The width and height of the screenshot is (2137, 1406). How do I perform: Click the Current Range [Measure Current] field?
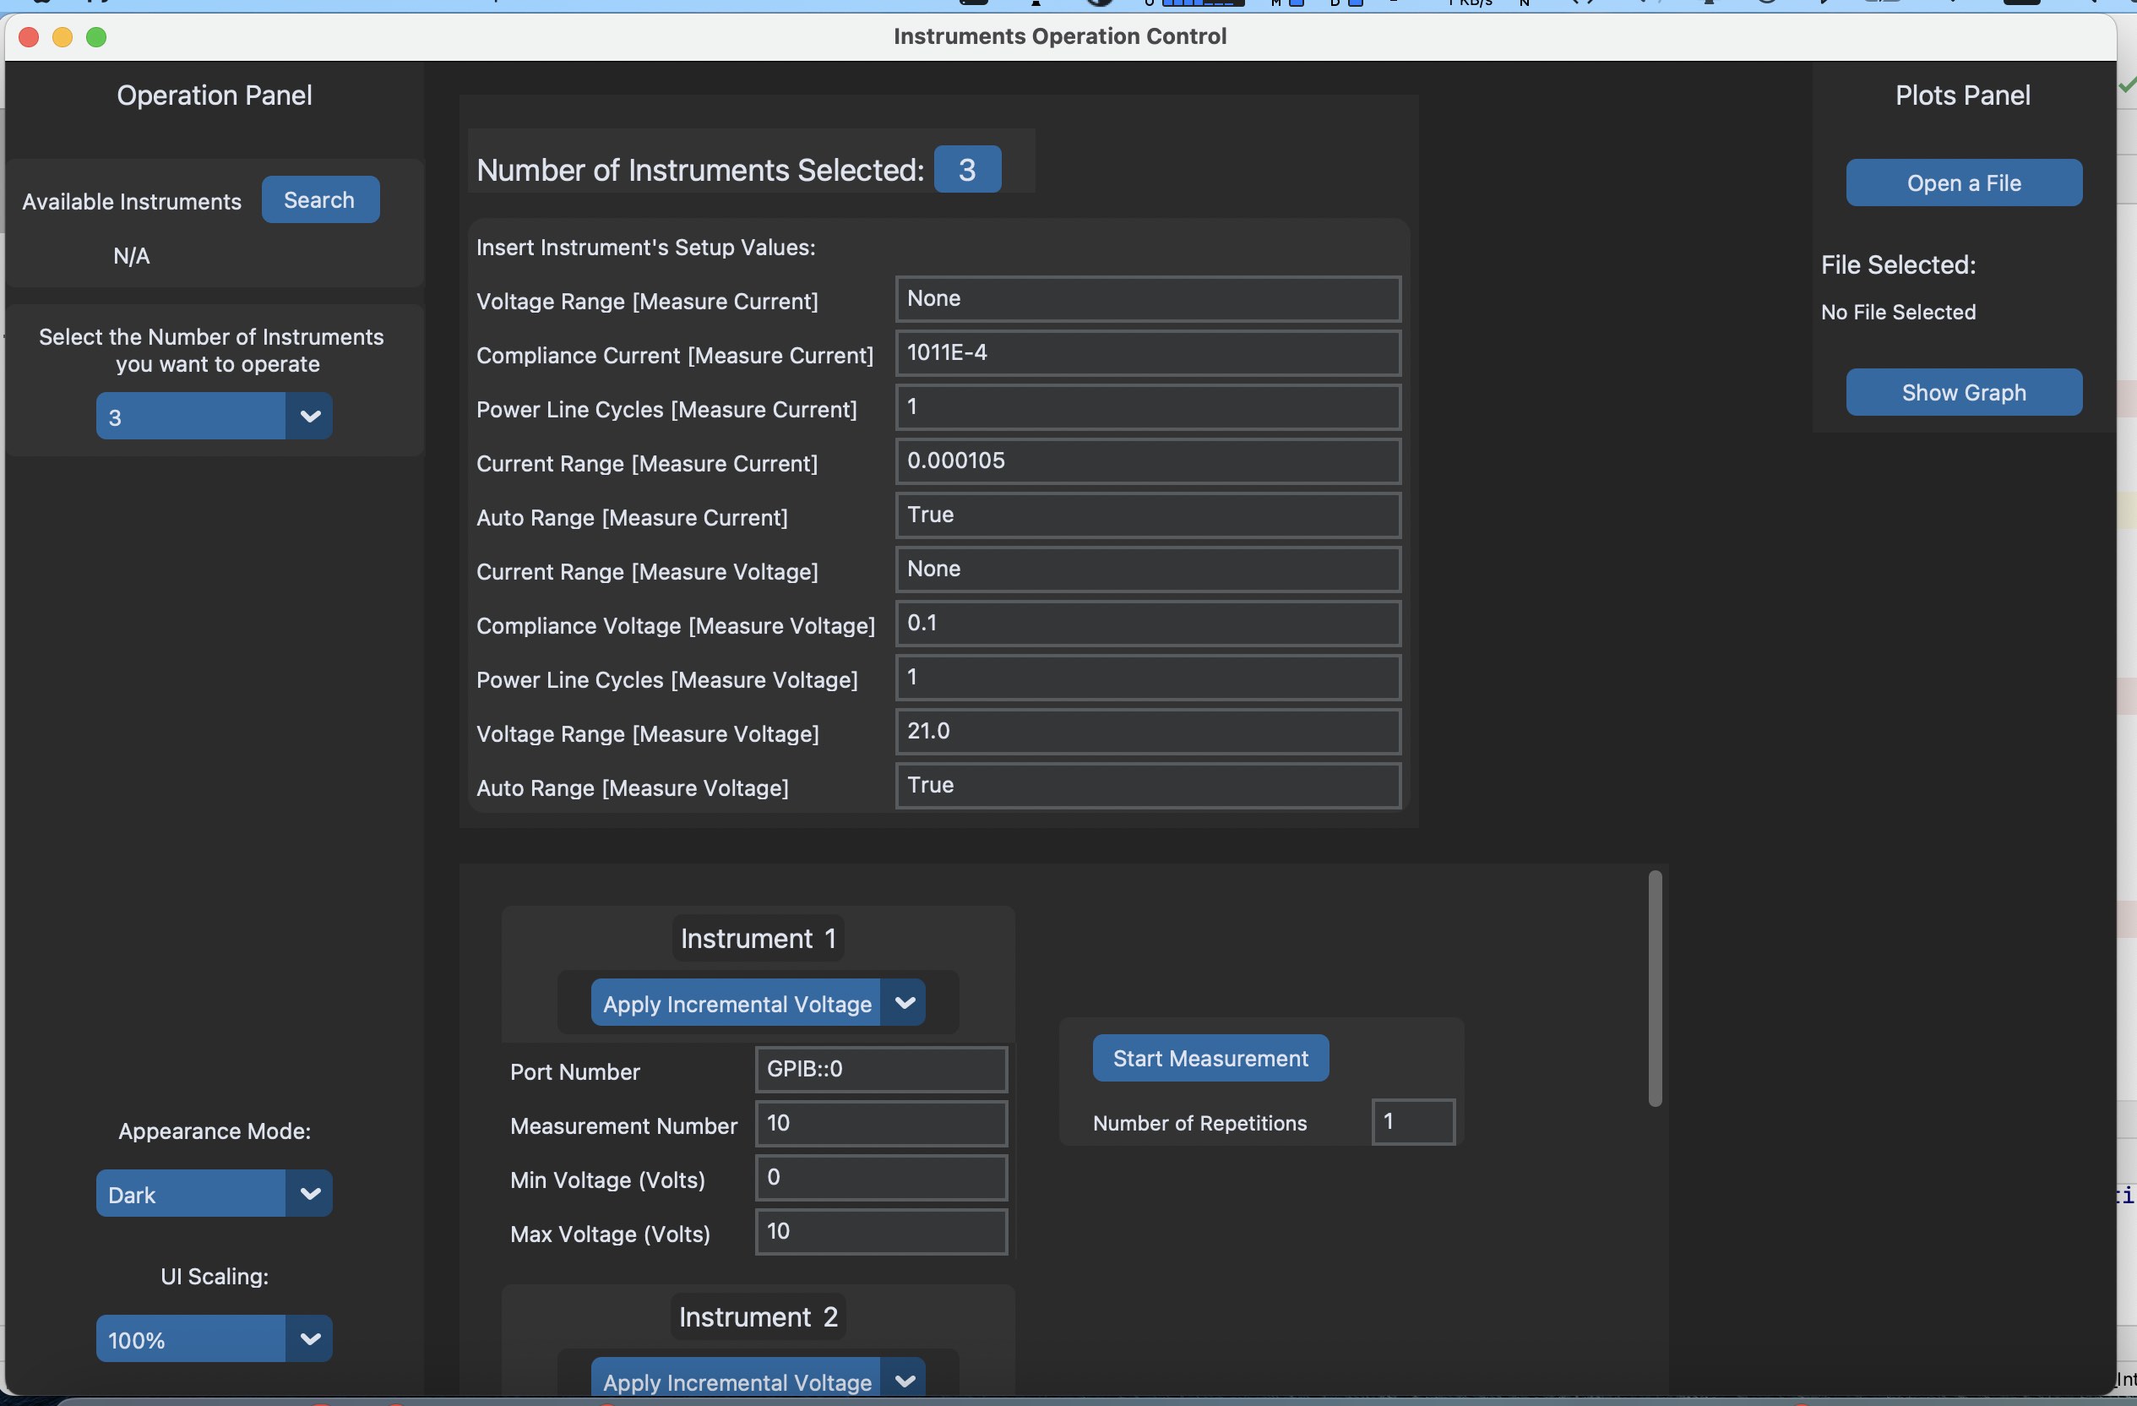1149,460
